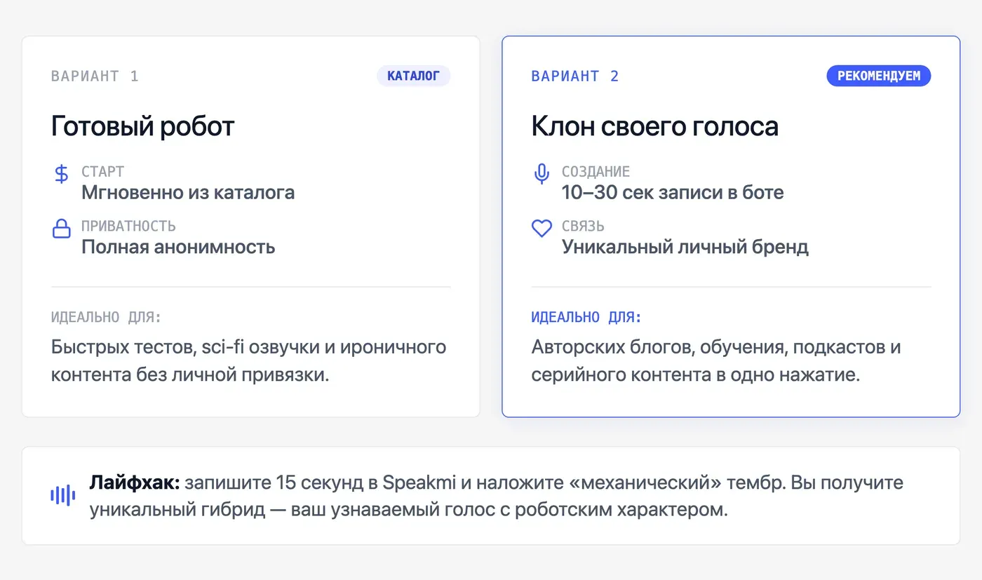982x580 pixels.
Task: Click "ИДЕАЛЬНО ДЛЯ:" in the Клон своего голоса card
Action: (x=586, y=317)
